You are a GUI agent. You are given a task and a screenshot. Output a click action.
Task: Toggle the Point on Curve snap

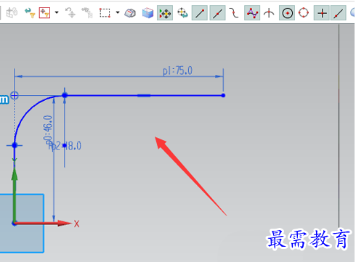[x=339, y=13]
